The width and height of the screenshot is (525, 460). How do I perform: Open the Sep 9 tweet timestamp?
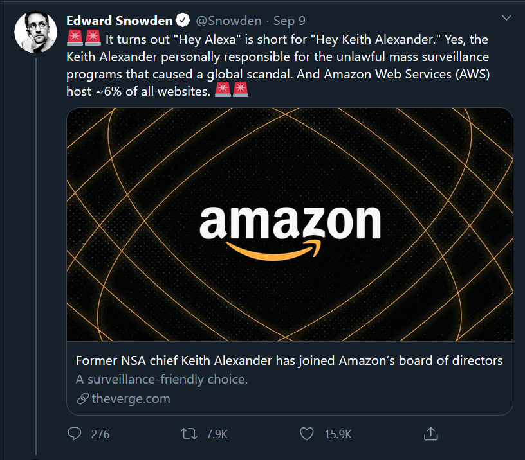click(x=290, y=21)
